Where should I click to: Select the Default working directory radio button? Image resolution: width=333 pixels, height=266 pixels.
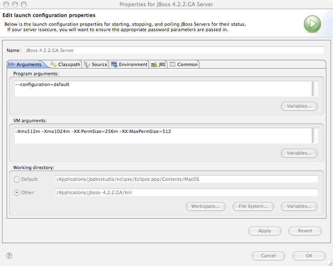17,179
